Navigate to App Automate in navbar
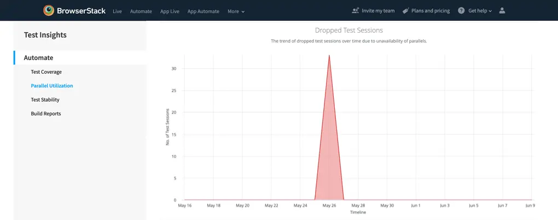 click(x=203, y=11)
